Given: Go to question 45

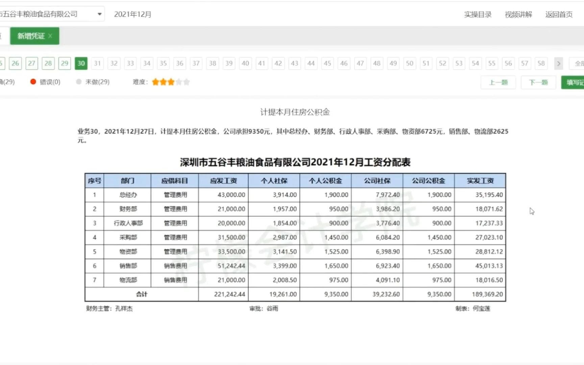Looking at the screenshot, I should (x=327, y=63).
